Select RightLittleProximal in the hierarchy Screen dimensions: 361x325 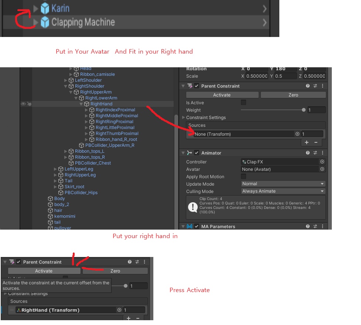[x=115, y=128]
